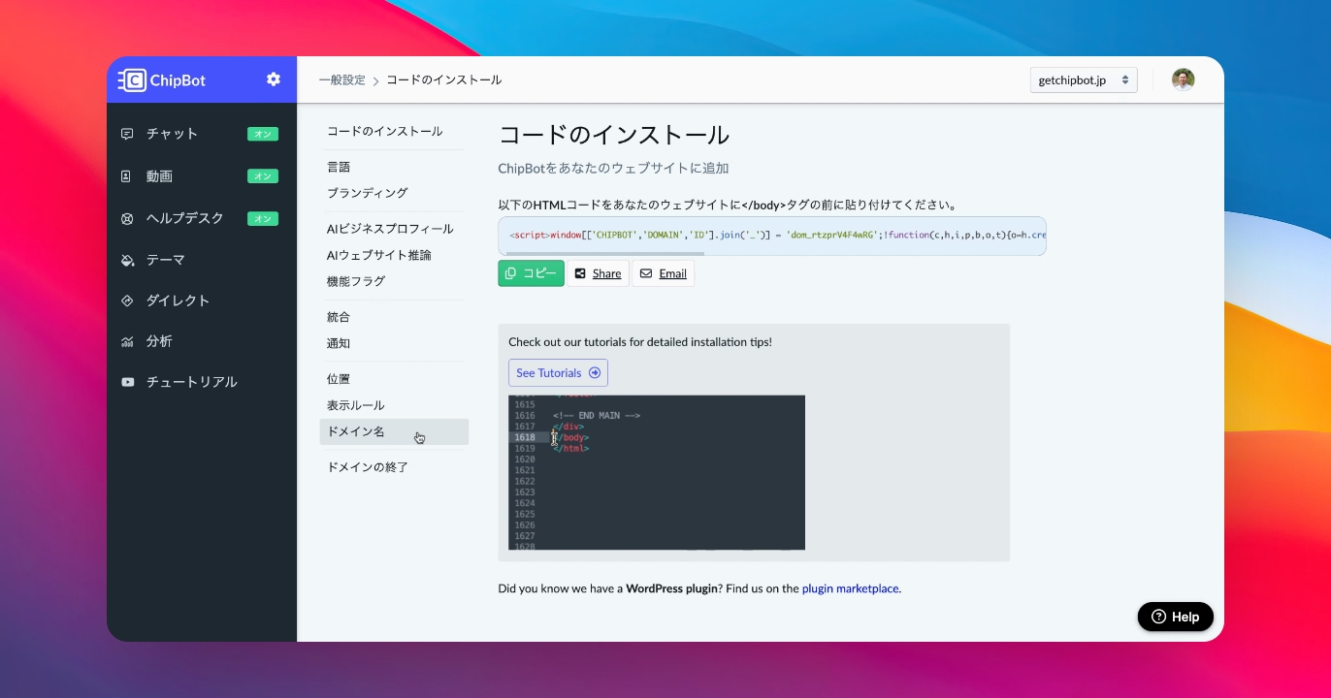Image resolution: width=1331 pixels, height=698 pixels.
Task: Toggle the チャット オン switch
Action: pyautogui.click(x=263, y=134)
